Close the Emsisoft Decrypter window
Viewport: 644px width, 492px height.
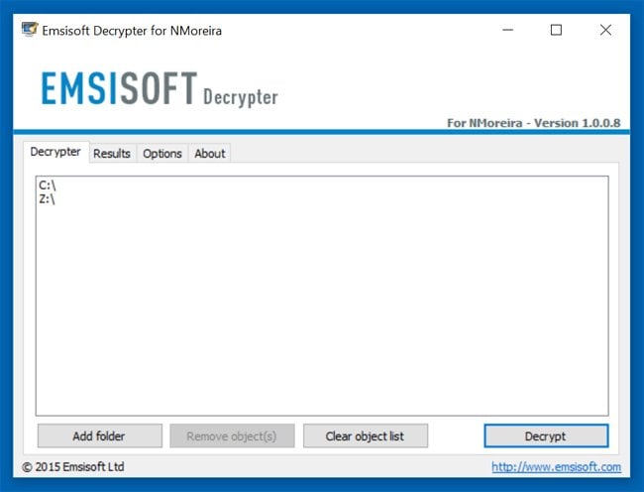coord(605,30)
